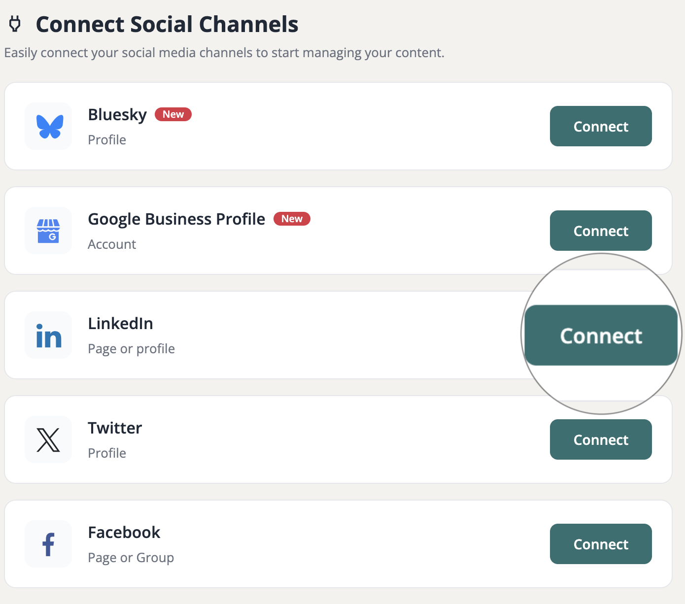Click the "Bluesky" channel name
685x604 pixels.
(117, 114)
